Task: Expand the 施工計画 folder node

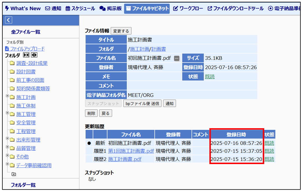Action: point(7,96)
